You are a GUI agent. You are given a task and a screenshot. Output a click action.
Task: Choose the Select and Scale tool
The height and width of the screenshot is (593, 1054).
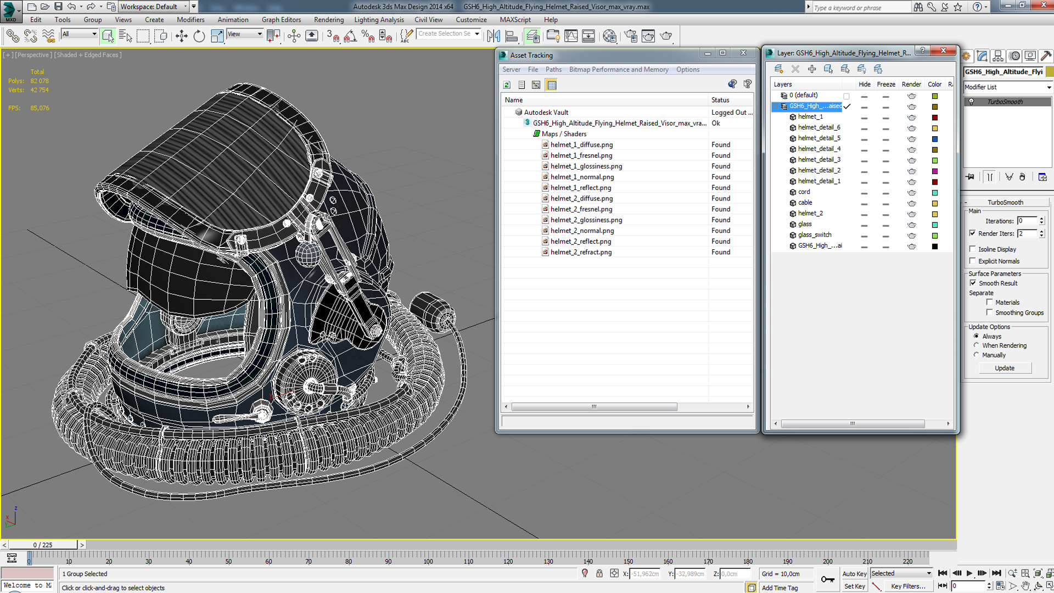point(217,36)
